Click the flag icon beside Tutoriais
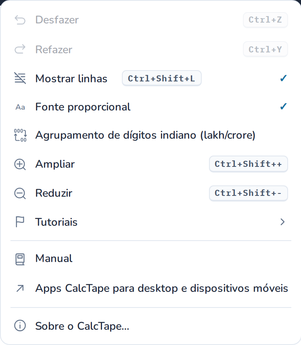The height and width of the screenshot is (345, 301). [20, 222]
